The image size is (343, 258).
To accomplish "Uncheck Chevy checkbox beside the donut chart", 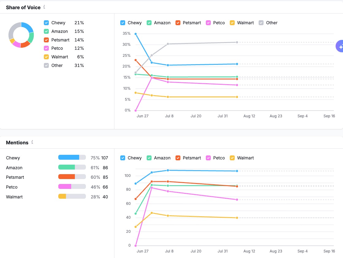I will [46, 23].
